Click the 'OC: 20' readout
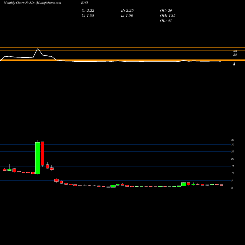The width and height of the screenshot is (245, 245). 166,10
